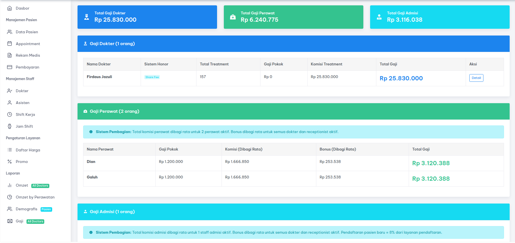Image resolution: width=515 pixels, height=243 pixels.
Task: Open the Asisten menu item
Action: 23,103
